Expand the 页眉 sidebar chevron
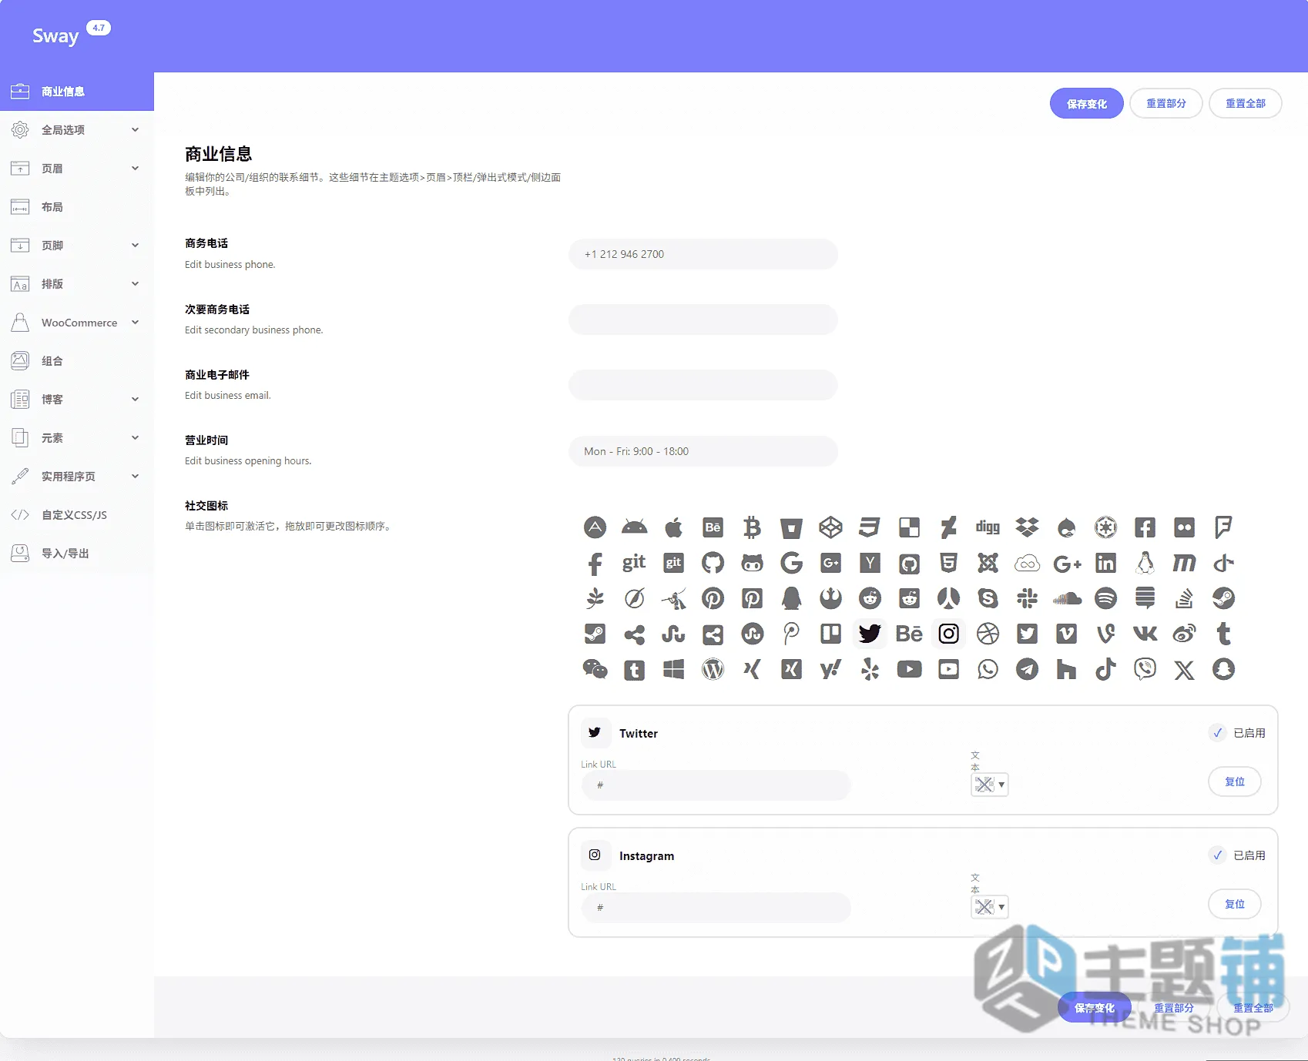1308x1061 pixels. point(135,169)
